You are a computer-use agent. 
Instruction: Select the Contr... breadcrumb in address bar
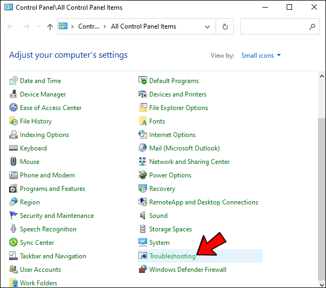(x=88, y=26)
